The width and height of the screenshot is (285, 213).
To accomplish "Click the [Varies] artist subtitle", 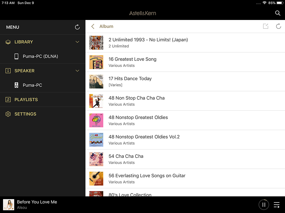I will (x=116, y=85).
